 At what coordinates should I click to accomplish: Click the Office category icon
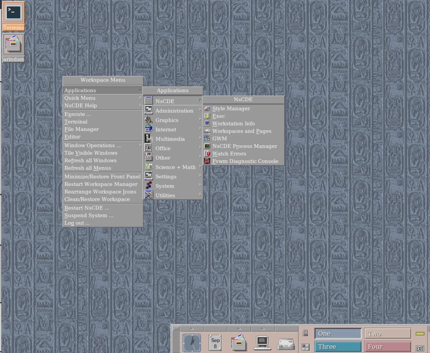[x=148, y=148]
